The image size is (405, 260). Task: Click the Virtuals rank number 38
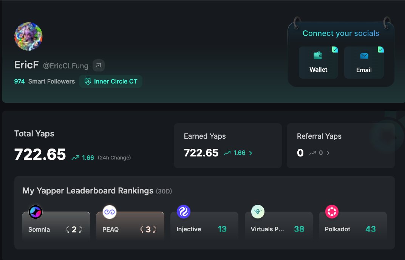[299, 229]
